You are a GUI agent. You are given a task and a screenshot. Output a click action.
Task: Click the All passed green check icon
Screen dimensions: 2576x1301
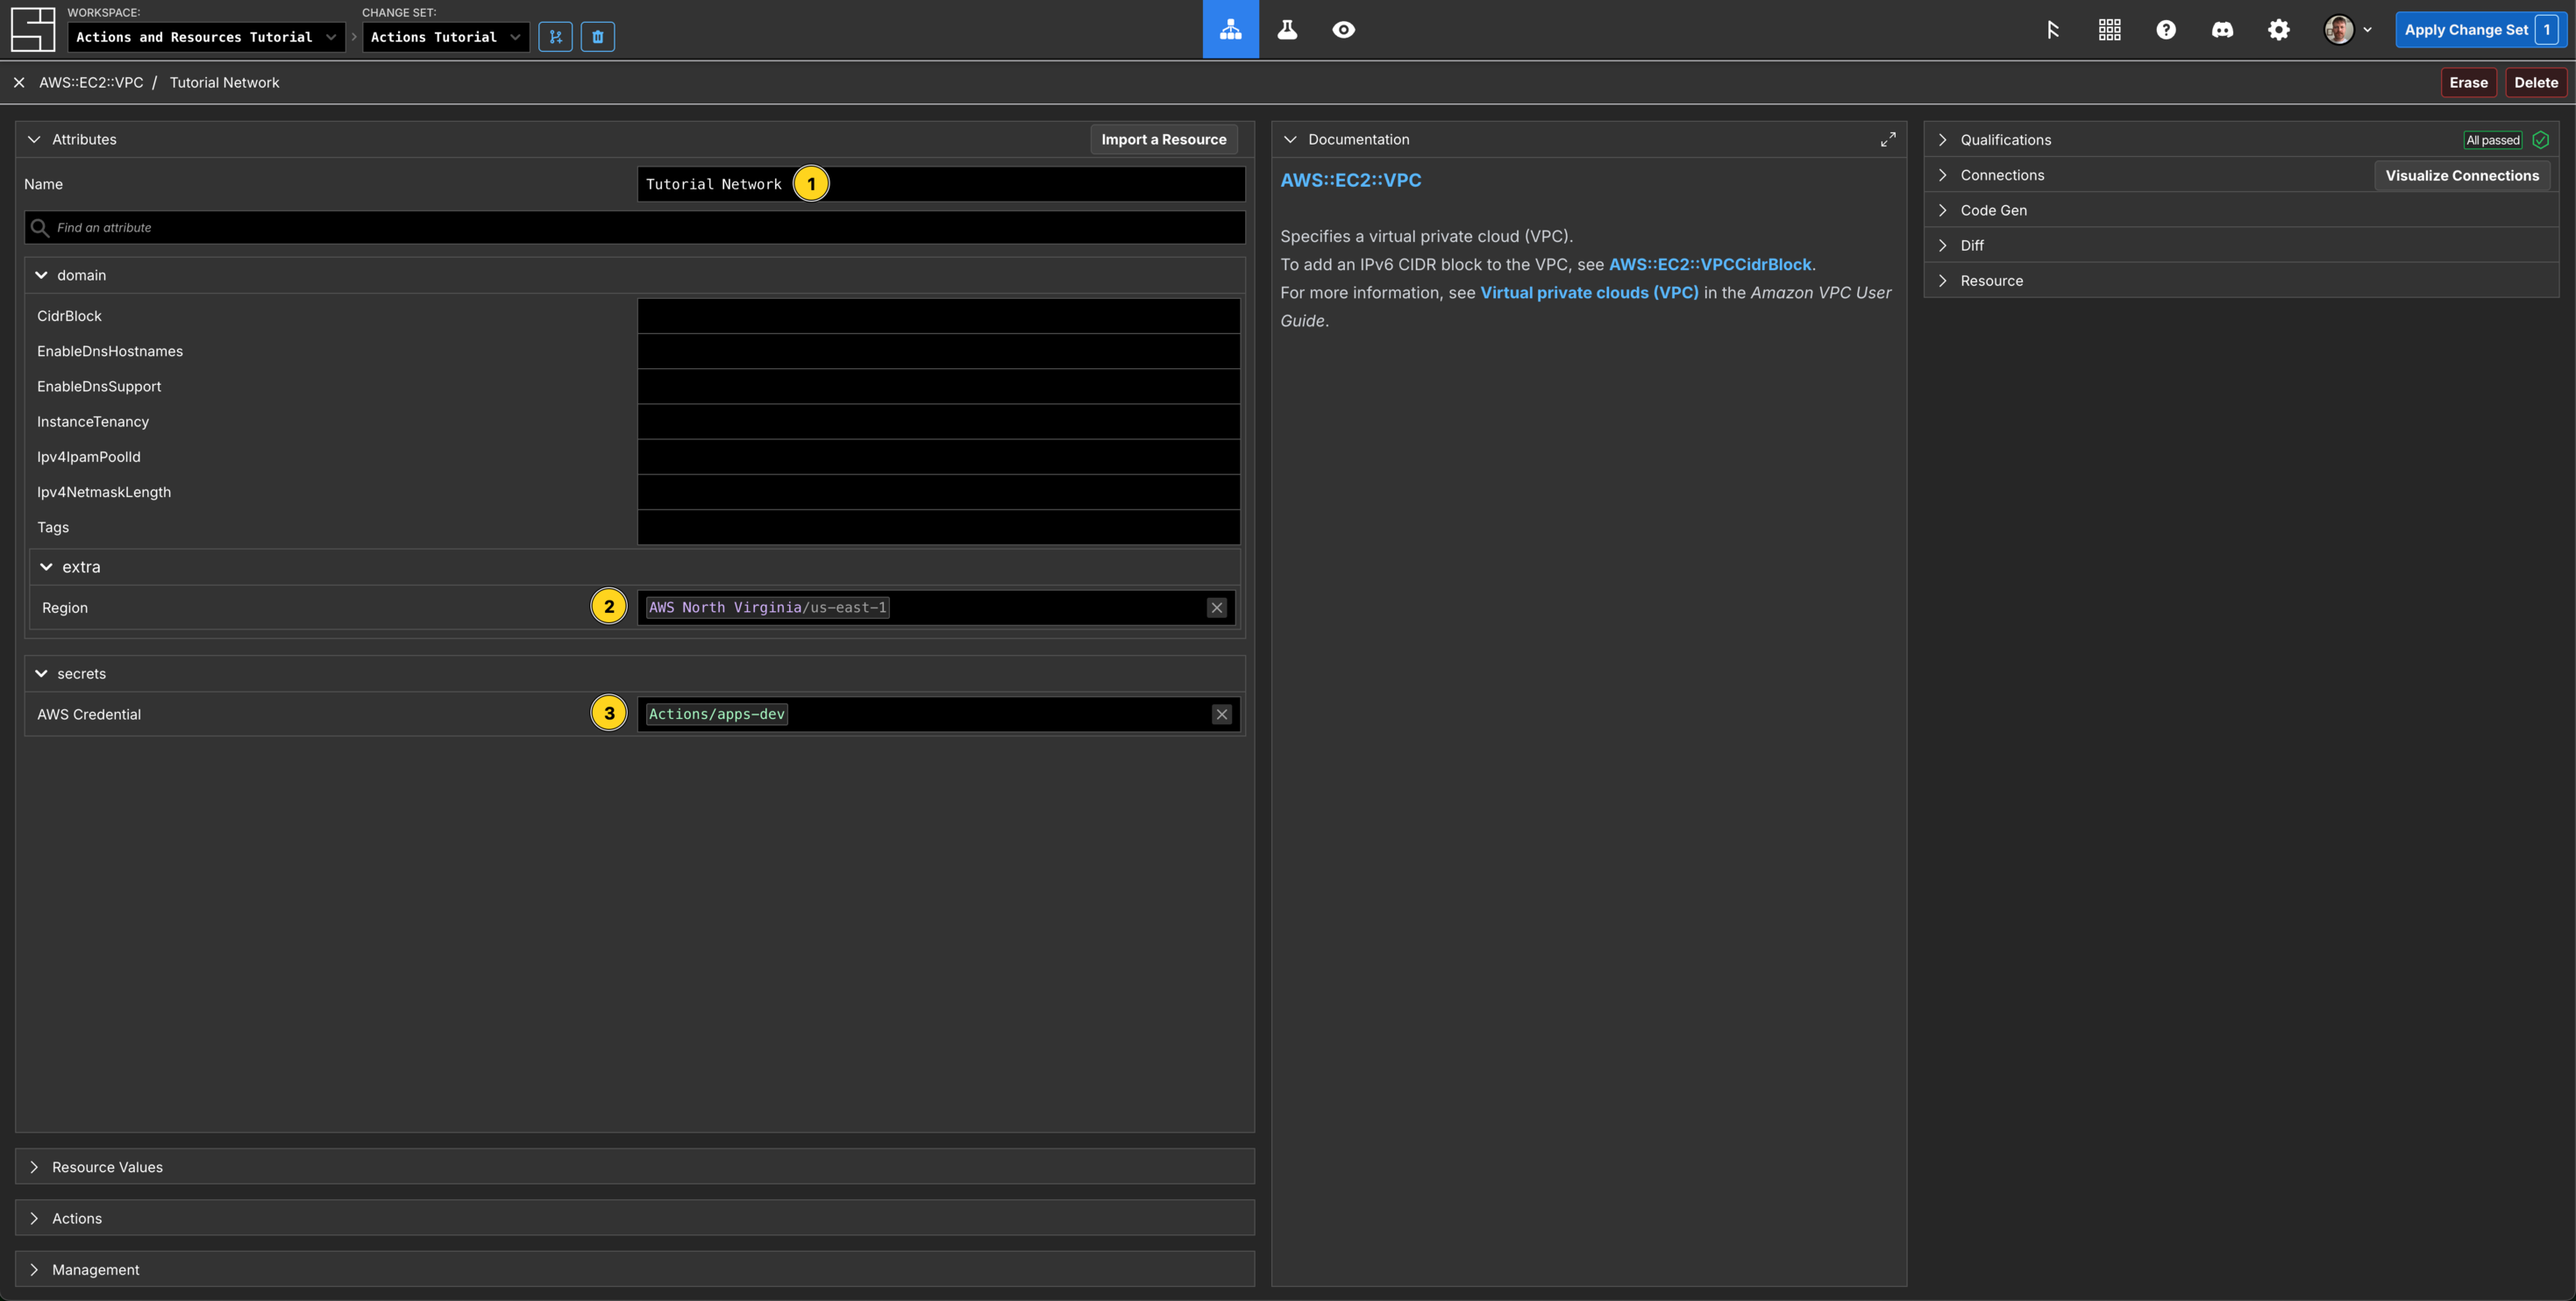[2540, 140]
